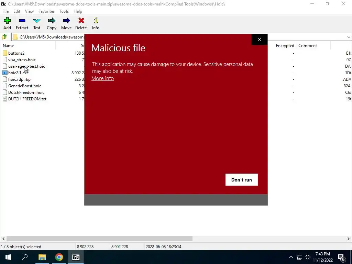Select GenericBoost.hoic file
This screenshot has width=352, height=264.
25,86
